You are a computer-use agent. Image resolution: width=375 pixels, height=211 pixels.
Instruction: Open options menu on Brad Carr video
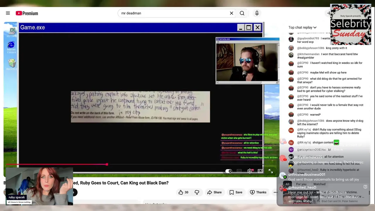[369, 193]
